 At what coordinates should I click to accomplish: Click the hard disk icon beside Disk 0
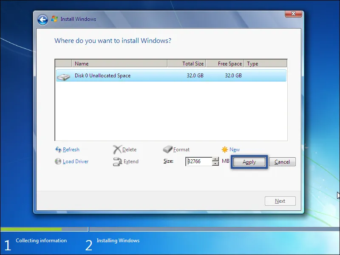[x=65, y=76]
